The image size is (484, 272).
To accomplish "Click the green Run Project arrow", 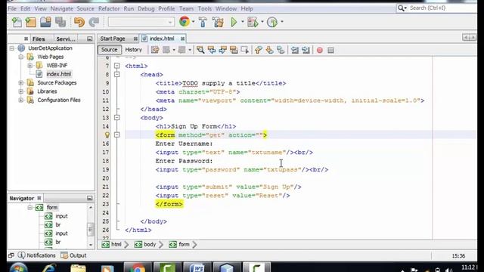I will (x=234, y=22).
